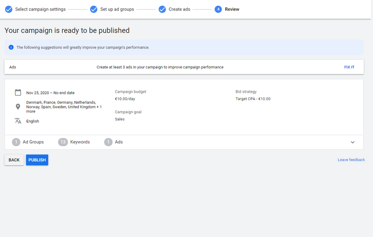Click the Review step label
The width and height of the screenshot is (373, 237).
(232, 9)
